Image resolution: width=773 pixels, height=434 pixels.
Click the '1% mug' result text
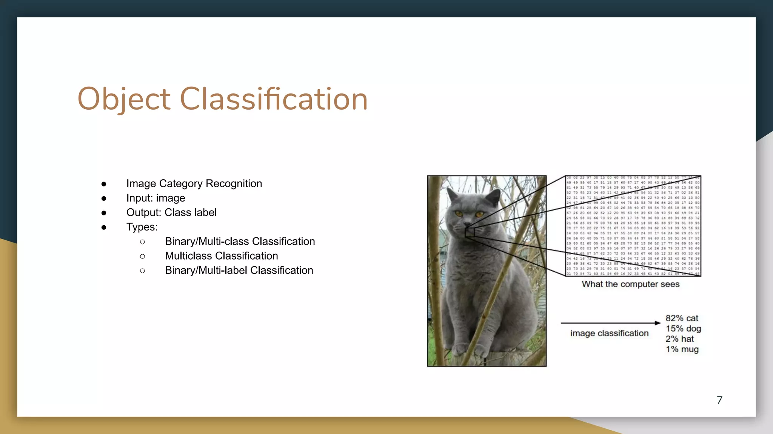pos(682,349)
